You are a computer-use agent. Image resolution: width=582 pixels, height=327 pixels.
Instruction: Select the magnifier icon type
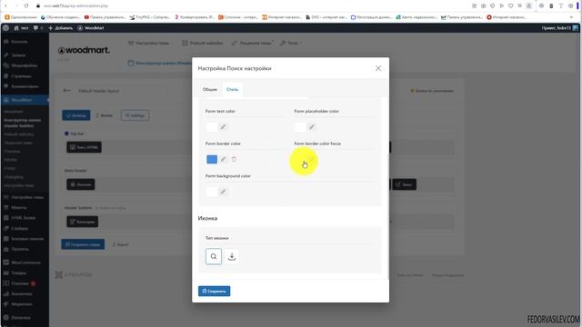pos(214,256)
